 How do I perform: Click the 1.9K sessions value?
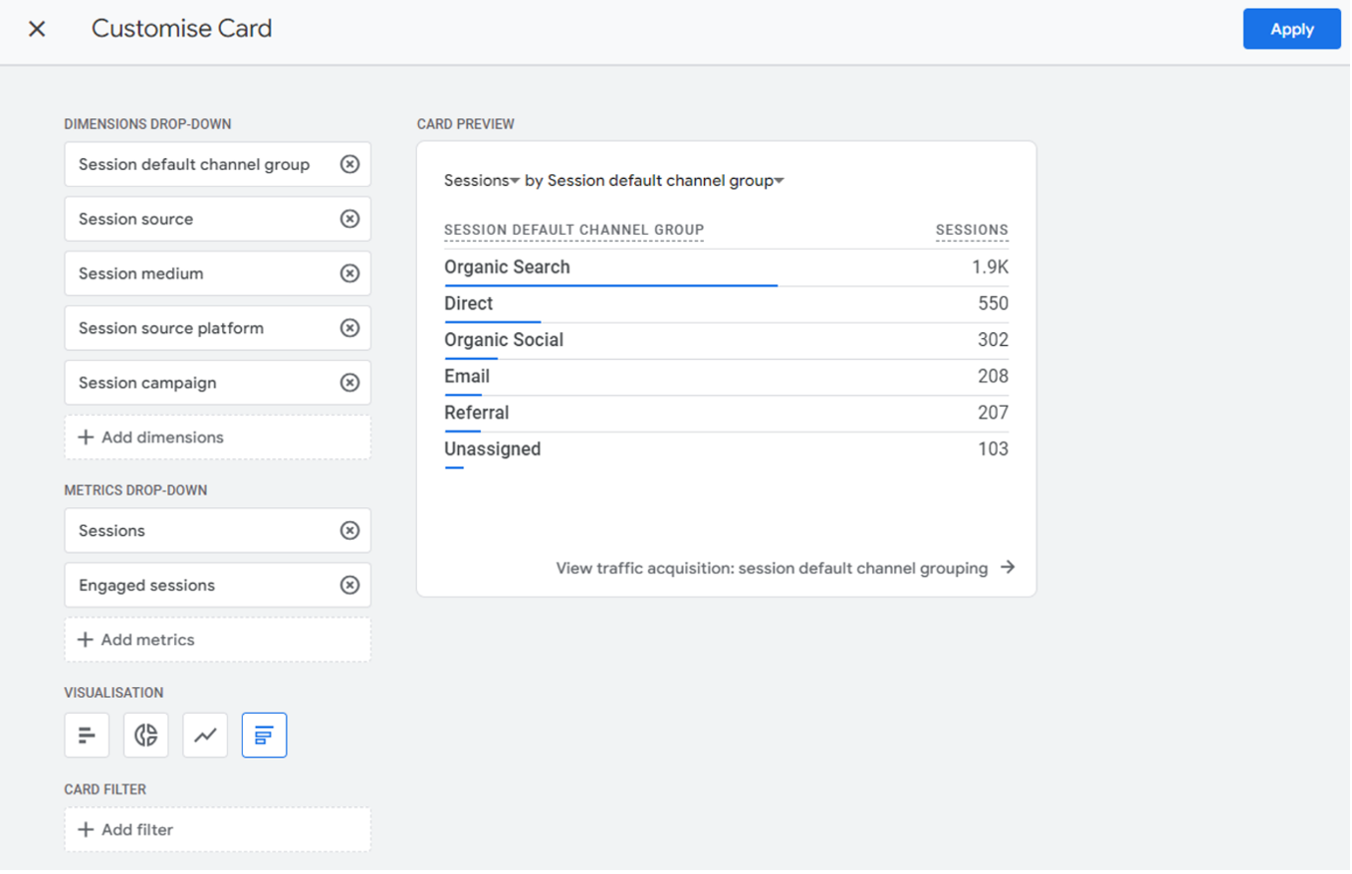(990, 267)
